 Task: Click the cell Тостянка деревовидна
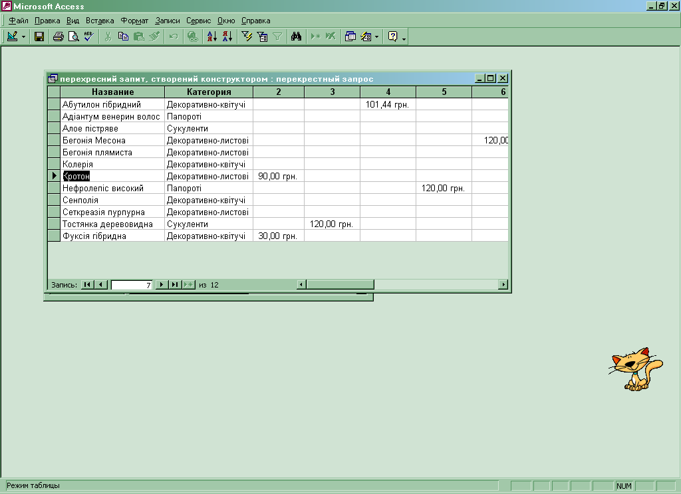(x=112, y=224)
